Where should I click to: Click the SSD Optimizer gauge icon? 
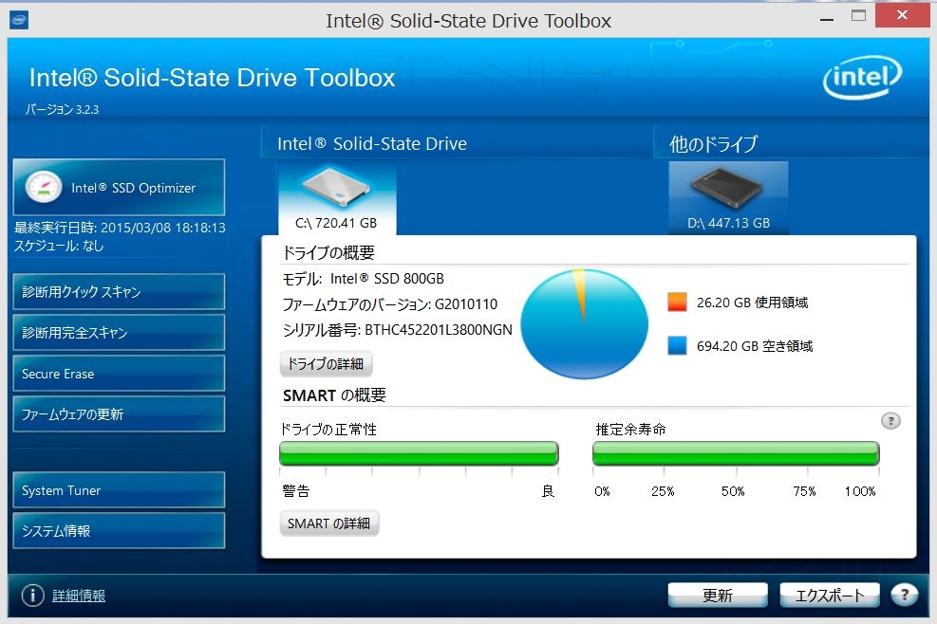tap(43, 187)
